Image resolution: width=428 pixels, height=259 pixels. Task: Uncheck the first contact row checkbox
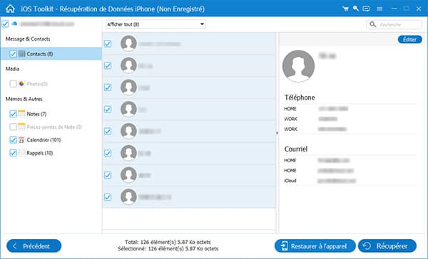[x=108, y=43]
